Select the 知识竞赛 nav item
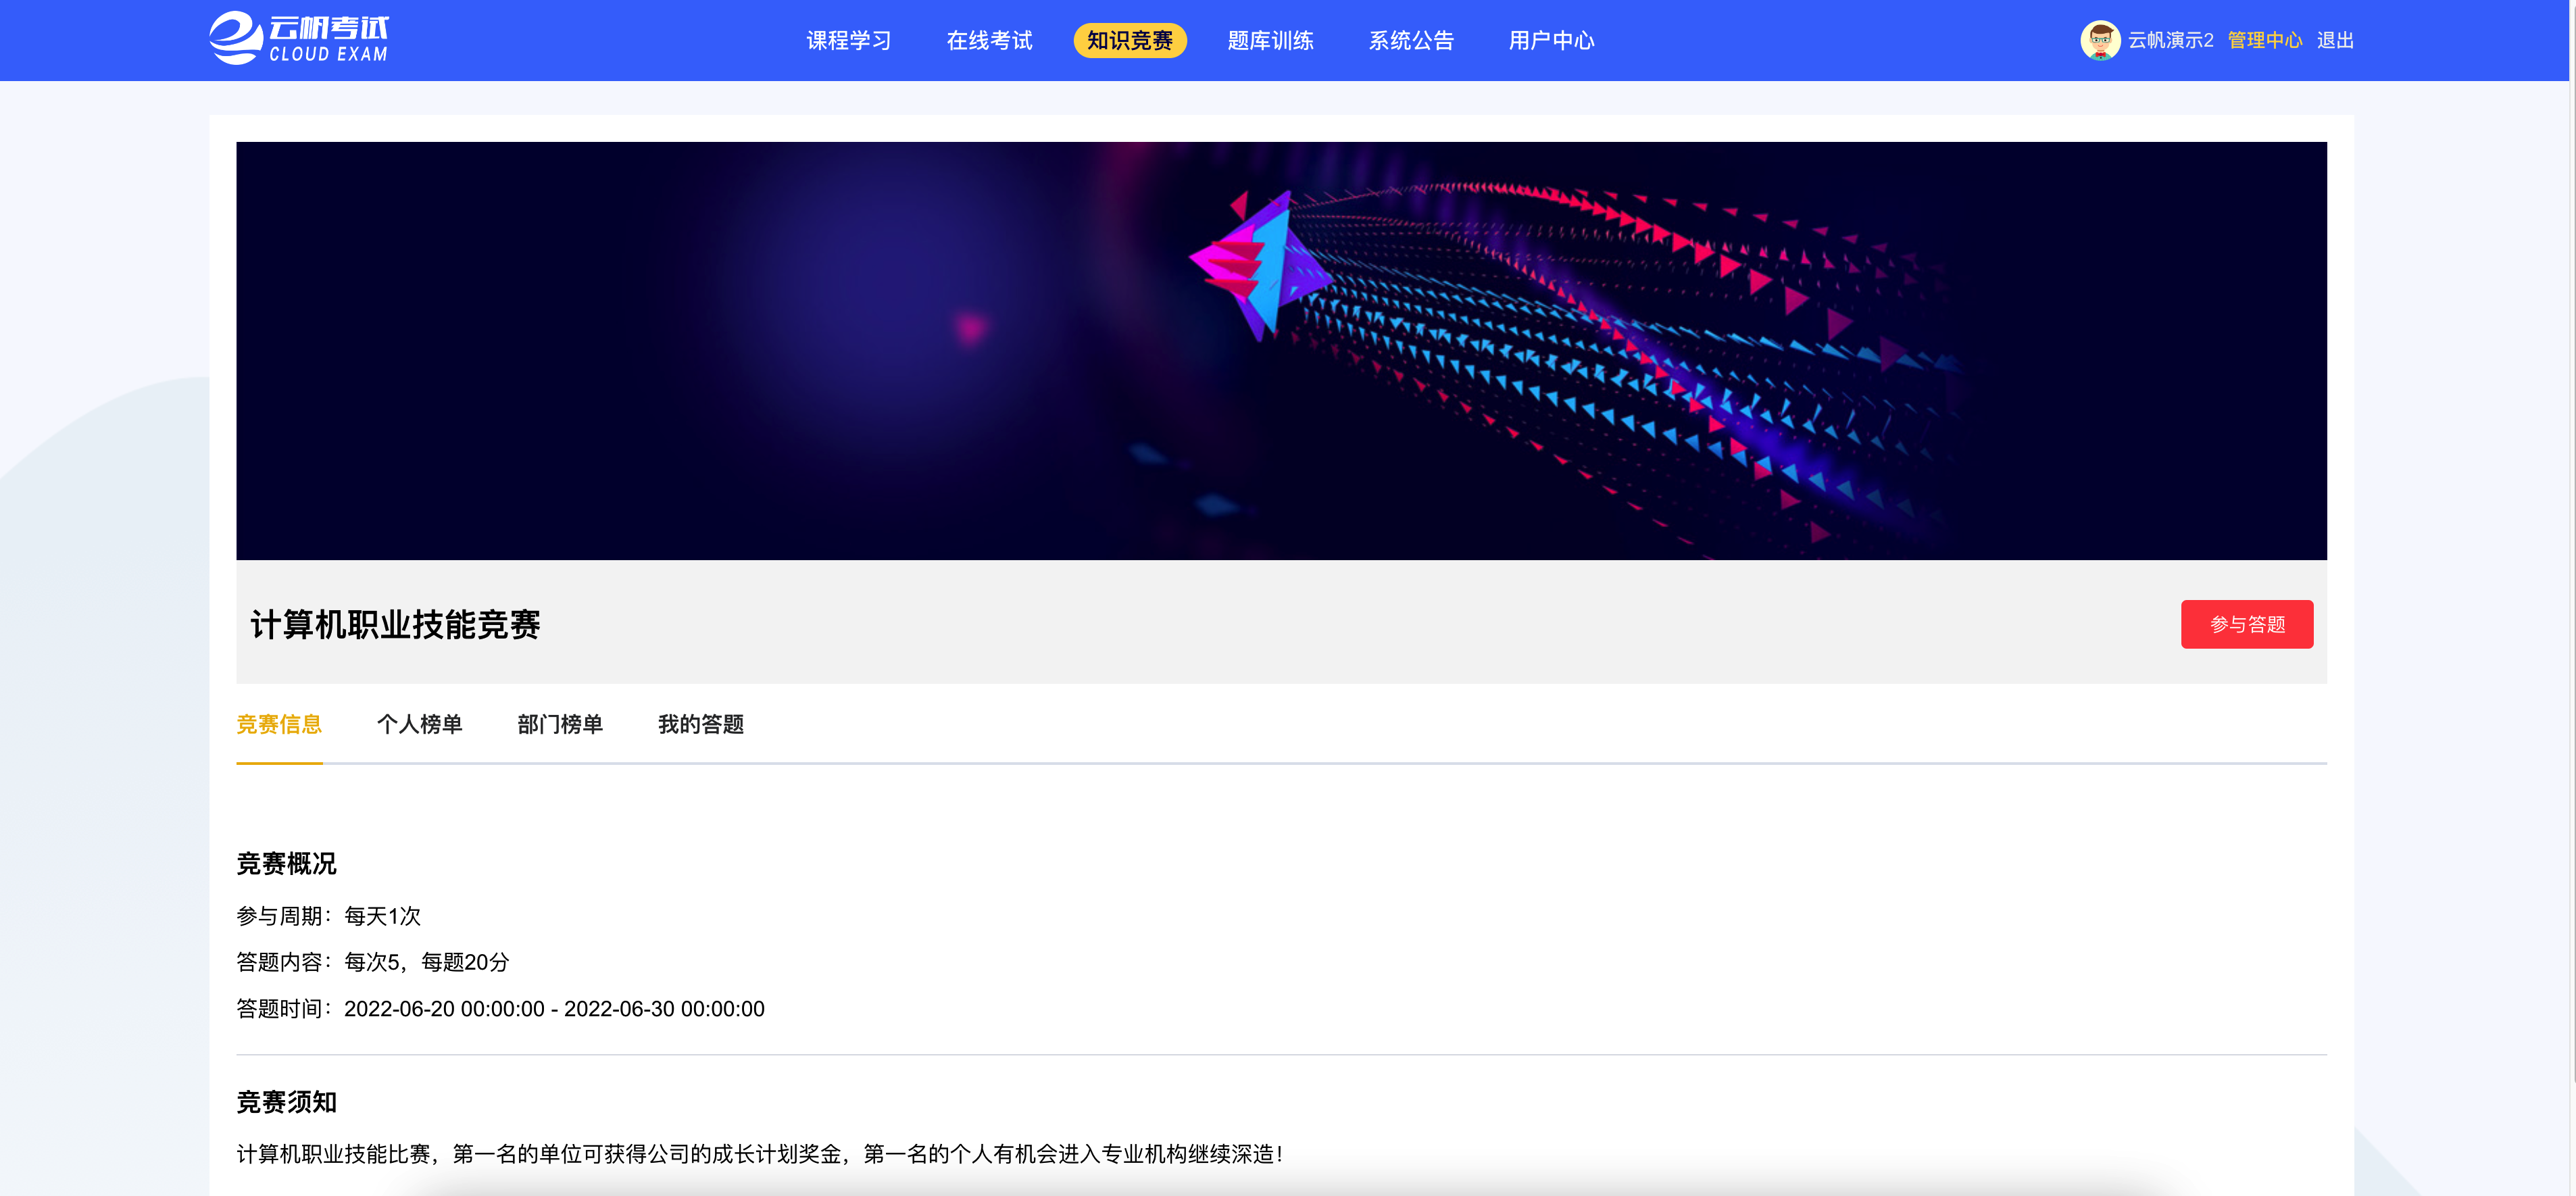2576x1196 pixels. click(1130, 40)
